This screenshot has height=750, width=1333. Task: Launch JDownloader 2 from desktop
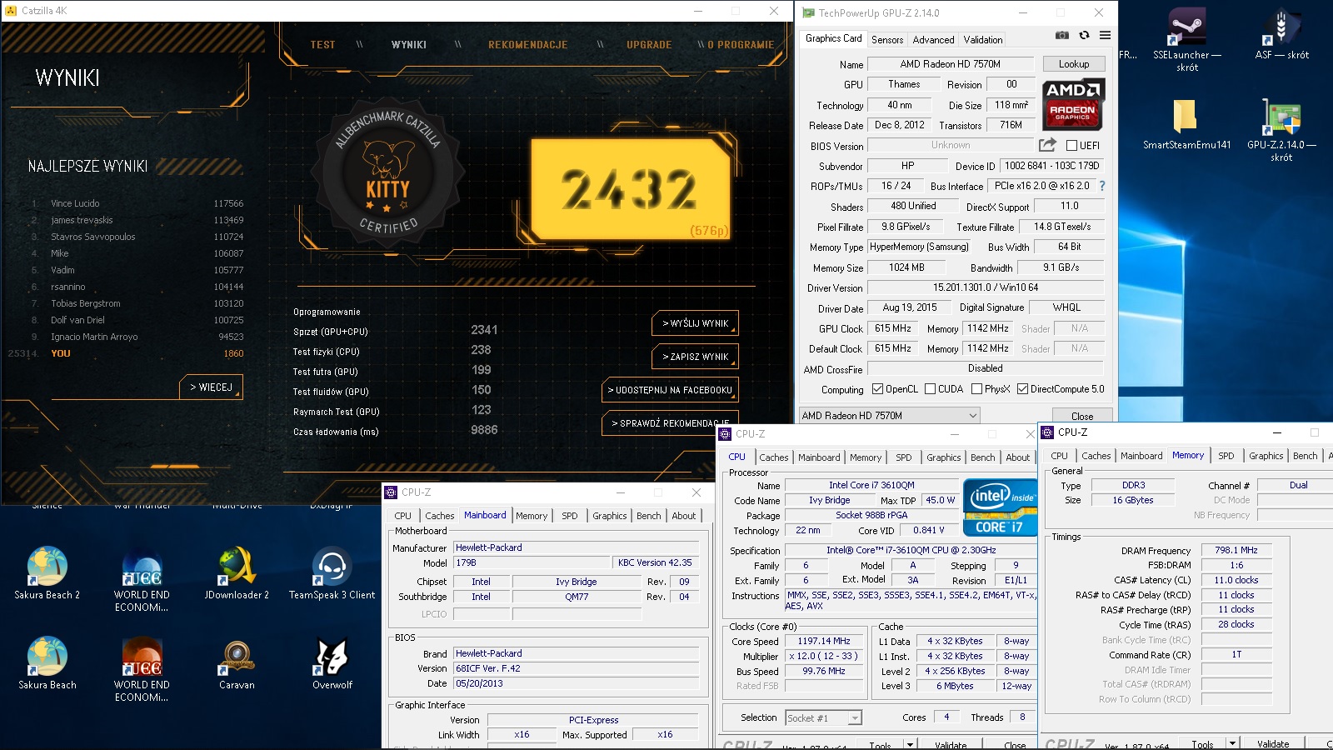[x=237, y=572]
